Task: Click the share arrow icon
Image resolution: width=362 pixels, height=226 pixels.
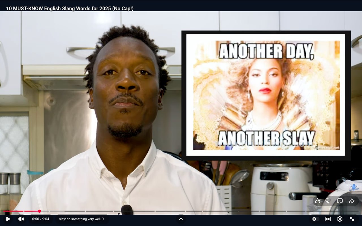Action: [352, 201]
